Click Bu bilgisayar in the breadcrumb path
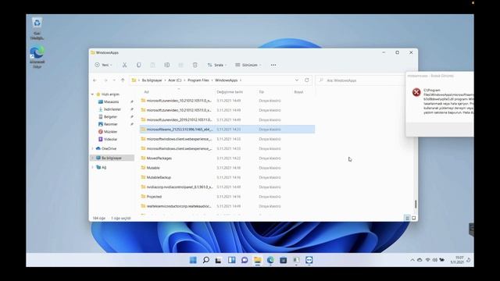The height and width of the screenshot is (281, 500). (152, 80)
